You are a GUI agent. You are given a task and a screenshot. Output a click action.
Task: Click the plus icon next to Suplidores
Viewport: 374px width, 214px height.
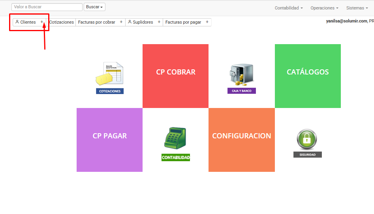[159, 22]
